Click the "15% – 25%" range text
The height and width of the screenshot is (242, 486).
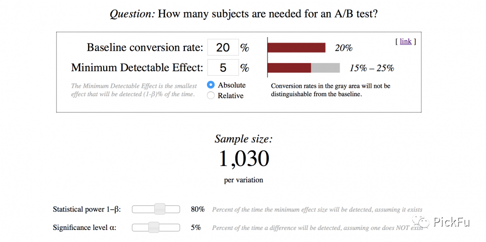pyautogui.click(x=372, y=69)
